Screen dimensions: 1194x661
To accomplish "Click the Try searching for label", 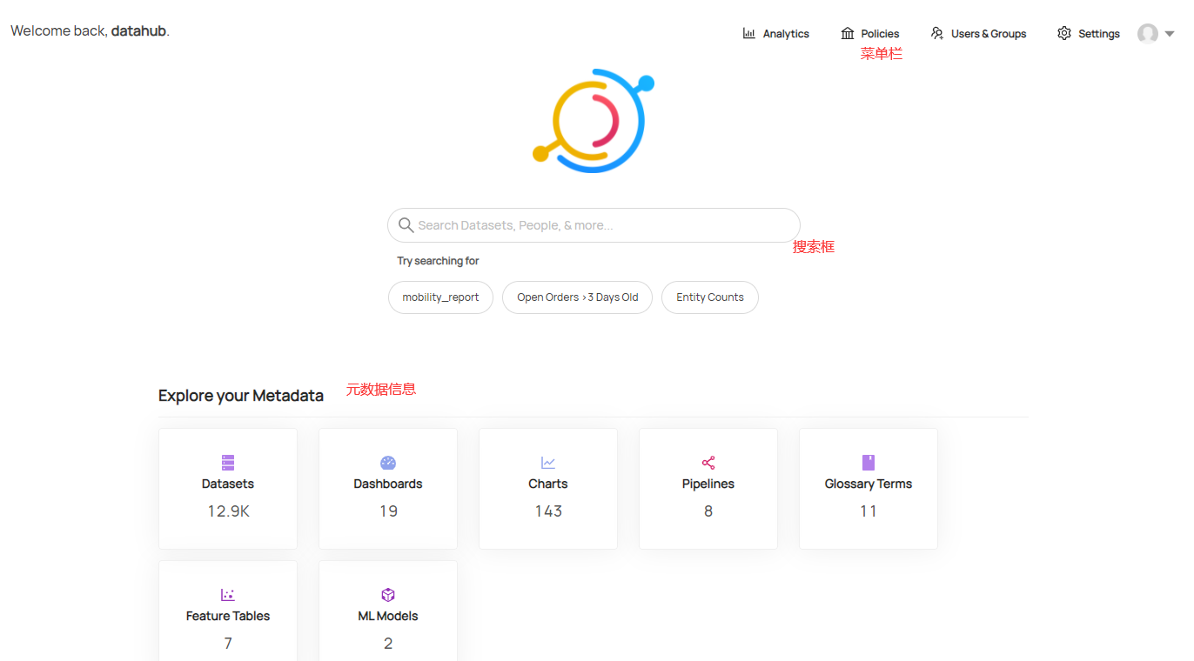I will [438, 261].
